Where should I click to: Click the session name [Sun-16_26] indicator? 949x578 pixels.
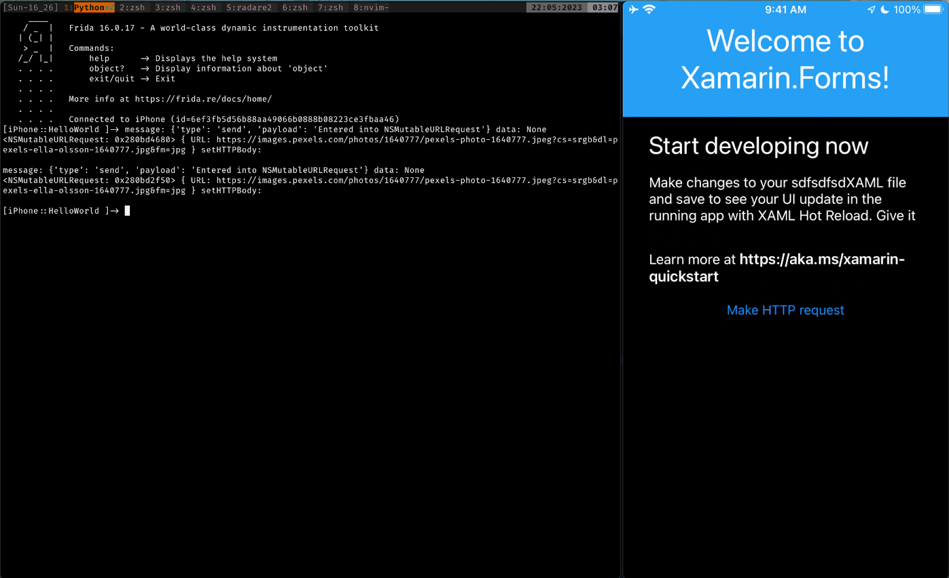point(31,8)
